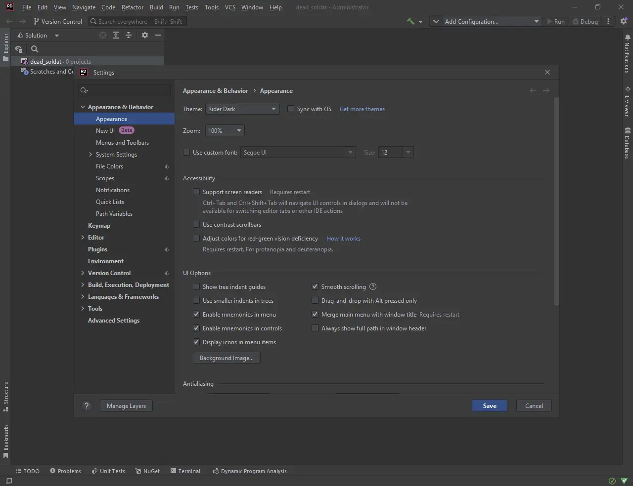The height and width of the screenshot is (486, 633).
Task: Click the settings help question mark
Action: click(x=87, y=406)
